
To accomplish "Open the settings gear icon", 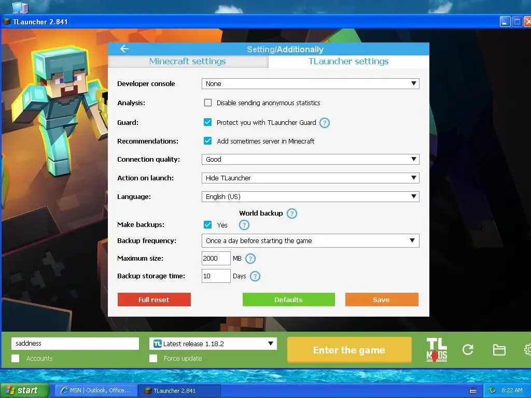I will click(527, 350).
